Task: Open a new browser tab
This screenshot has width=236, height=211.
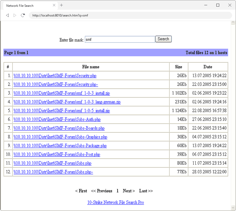Action: click(61, 5)
